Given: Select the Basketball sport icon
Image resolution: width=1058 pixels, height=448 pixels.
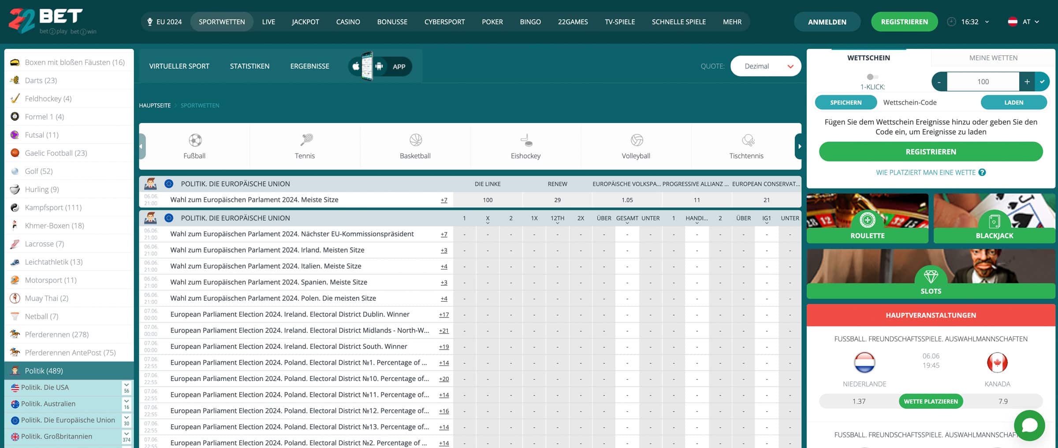Looking at the screenshot, I should pyautogui.click(x=415, y=146).
